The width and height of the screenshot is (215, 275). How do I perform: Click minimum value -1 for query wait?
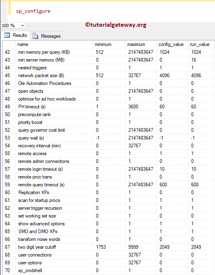pyautogui.click(x=109, y=138)
